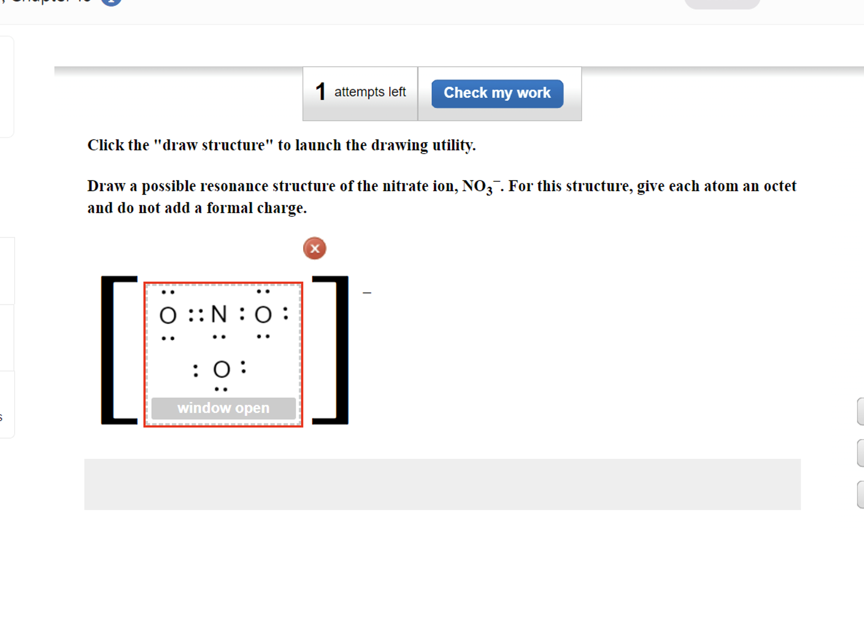This screenshot has width=864, height=643.
Task: Click the window open indicator
Action: (223, 408)
